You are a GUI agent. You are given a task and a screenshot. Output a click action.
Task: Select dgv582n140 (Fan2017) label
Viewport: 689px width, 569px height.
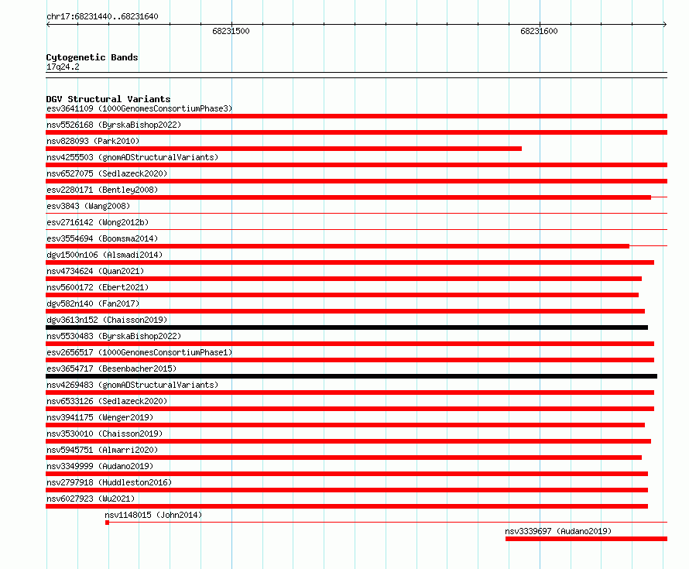(x=93, y=303)
